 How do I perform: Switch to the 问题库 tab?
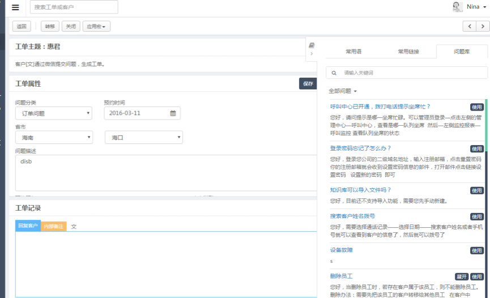[x=462, y=52]
